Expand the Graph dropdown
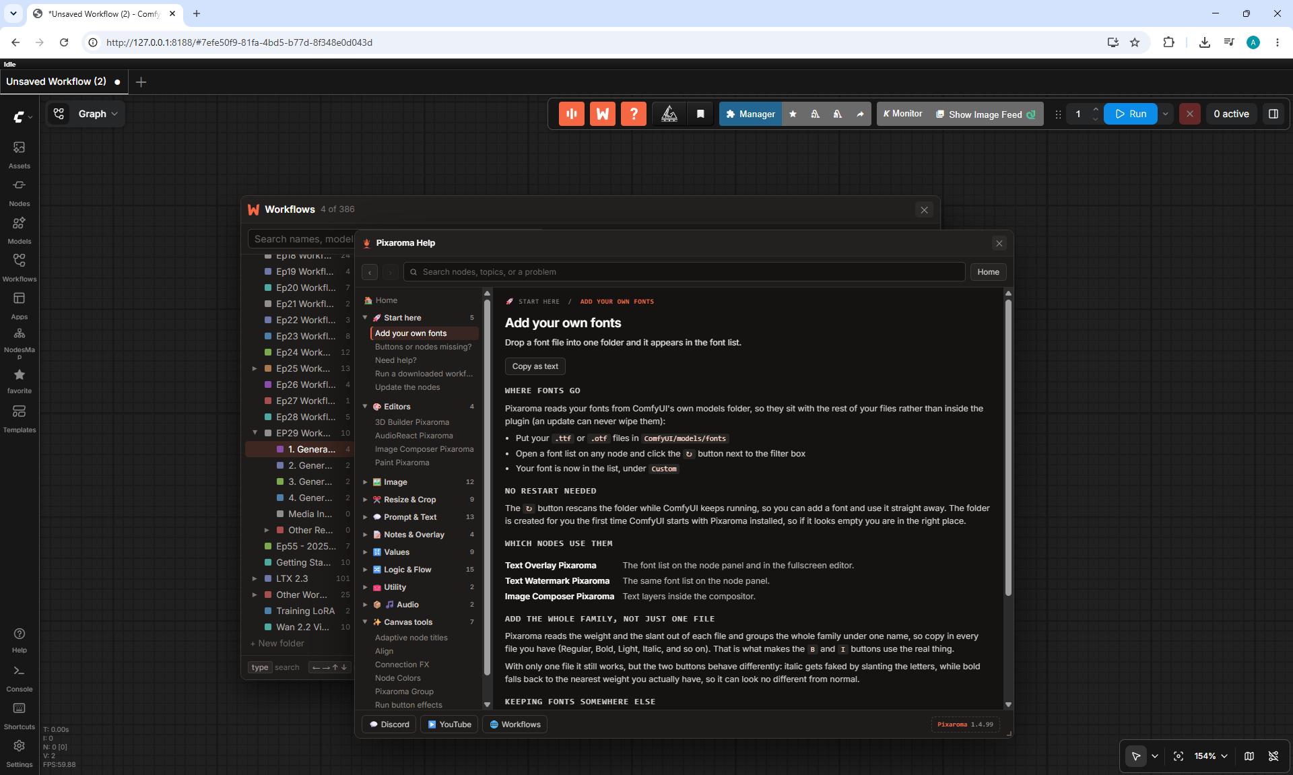 [x=98, y=114]
